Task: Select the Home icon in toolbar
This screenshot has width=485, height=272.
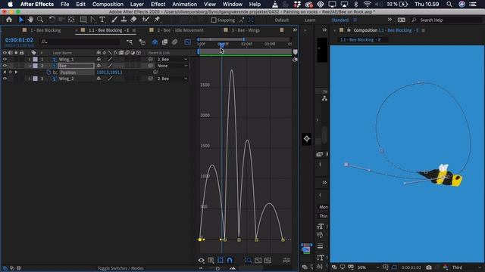Action: (x=9, y=20)
